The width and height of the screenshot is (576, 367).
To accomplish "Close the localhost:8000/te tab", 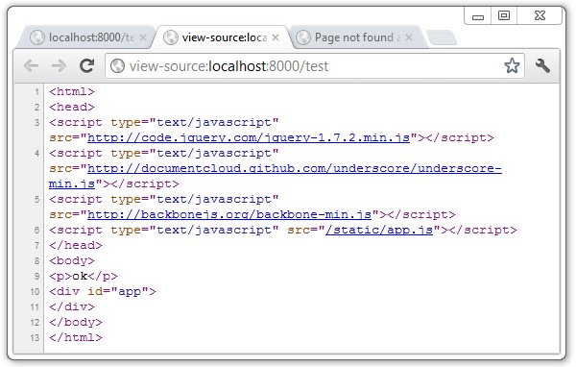I will tap(143, 37).
